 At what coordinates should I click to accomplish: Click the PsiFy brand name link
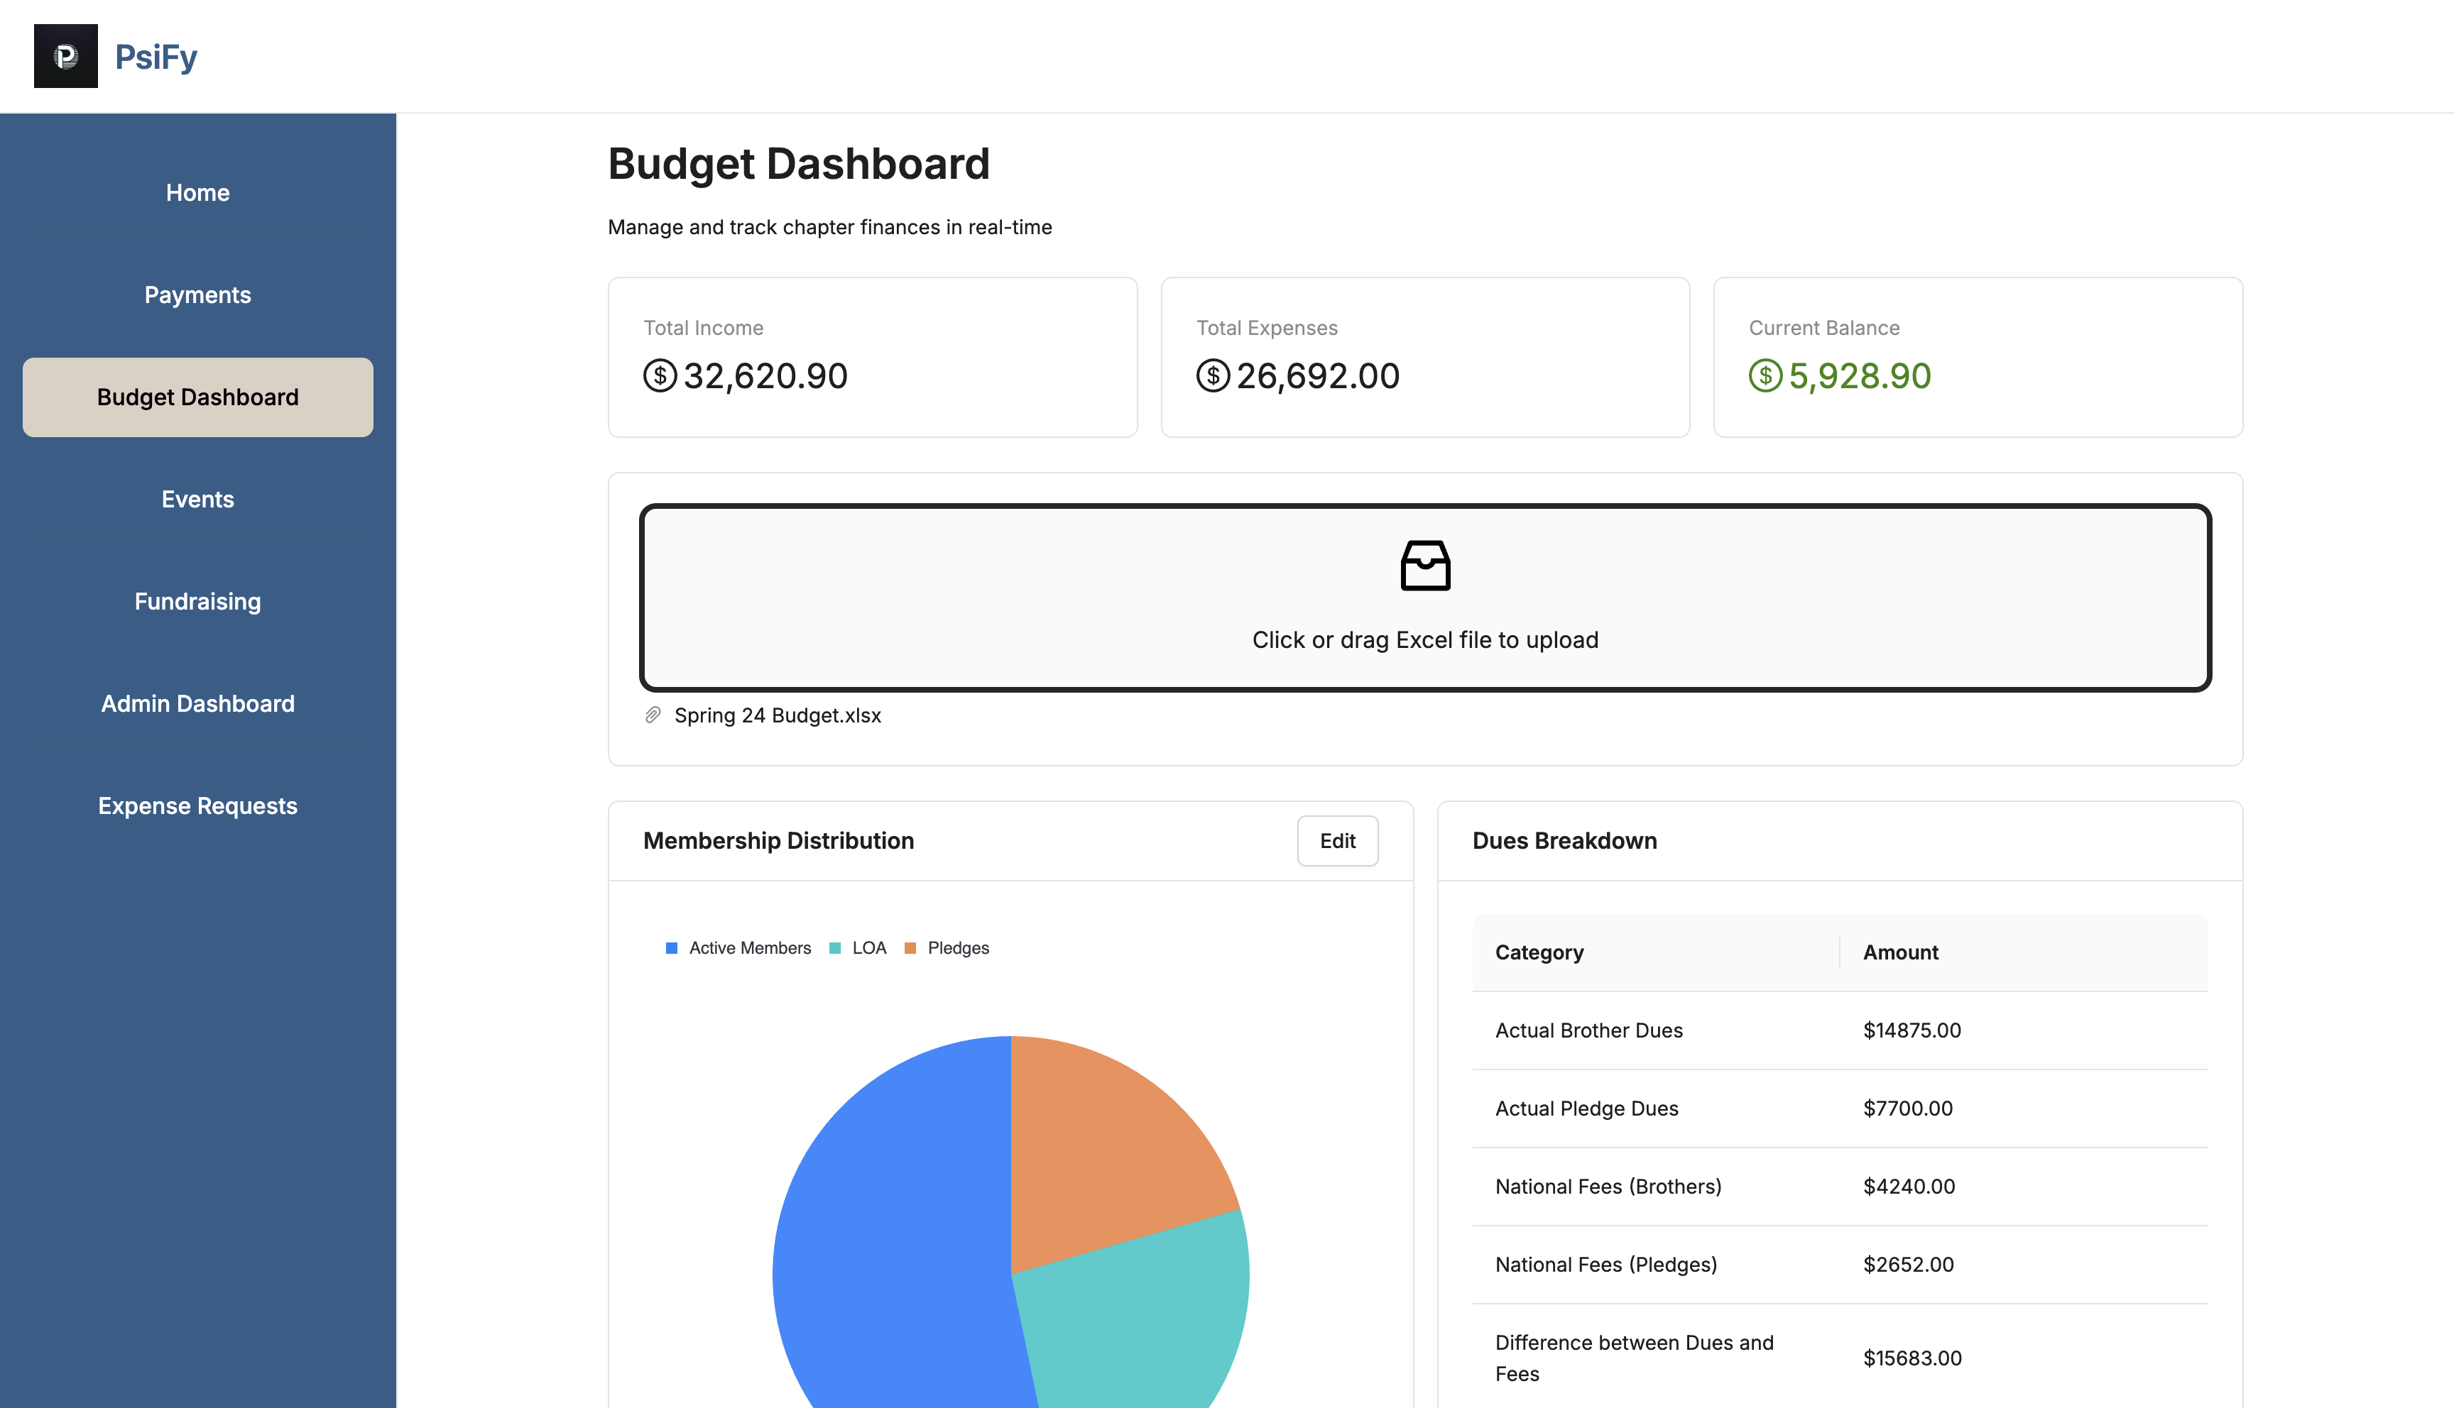tap(156, 56)
